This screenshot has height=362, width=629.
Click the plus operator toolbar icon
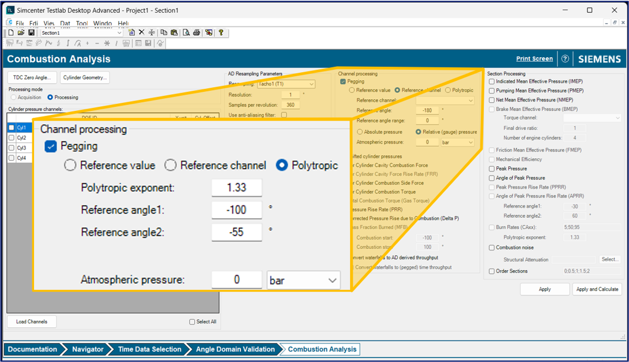(x=88, y=43)
